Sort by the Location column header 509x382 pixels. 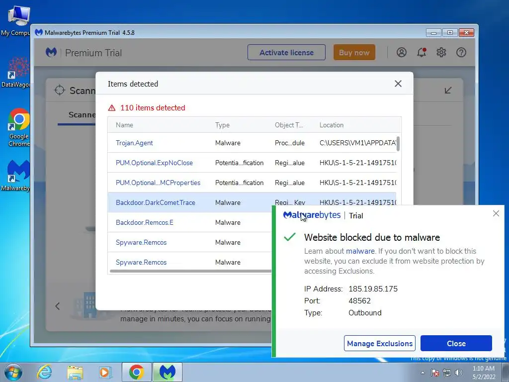[x=332, y=125]
